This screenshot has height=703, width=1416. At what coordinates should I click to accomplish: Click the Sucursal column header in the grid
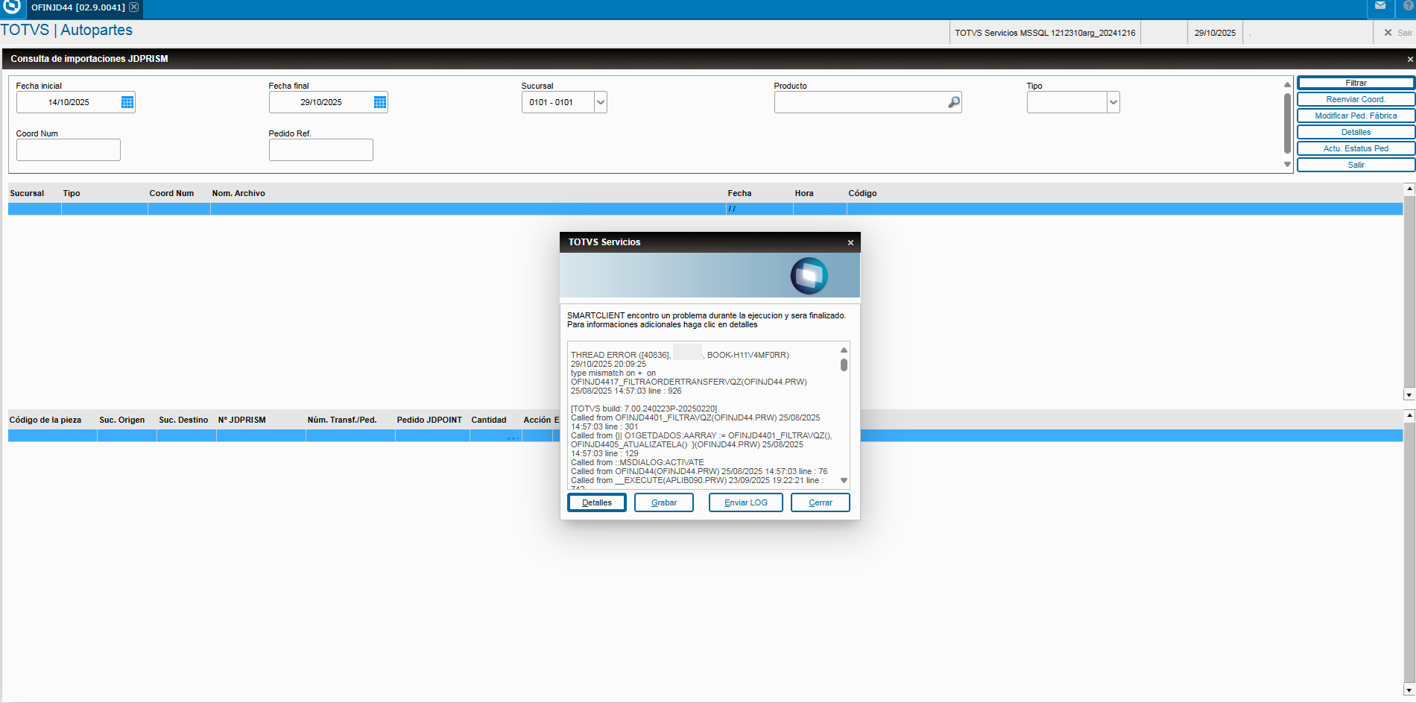27,193
